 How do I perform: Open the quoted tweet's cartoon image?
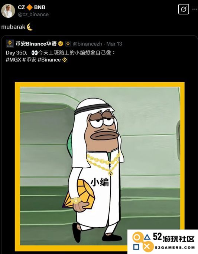click(x=100, y=166)
